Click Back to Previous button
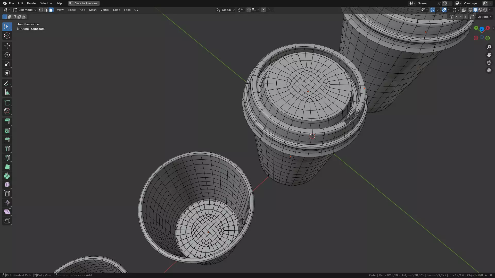Screen dimensions: 495x278 [x=84, y=3]
